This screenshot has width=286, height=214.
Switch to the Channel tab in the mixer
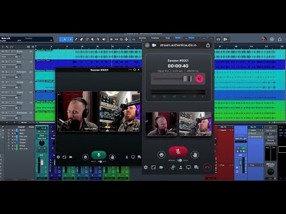(21, 127)
